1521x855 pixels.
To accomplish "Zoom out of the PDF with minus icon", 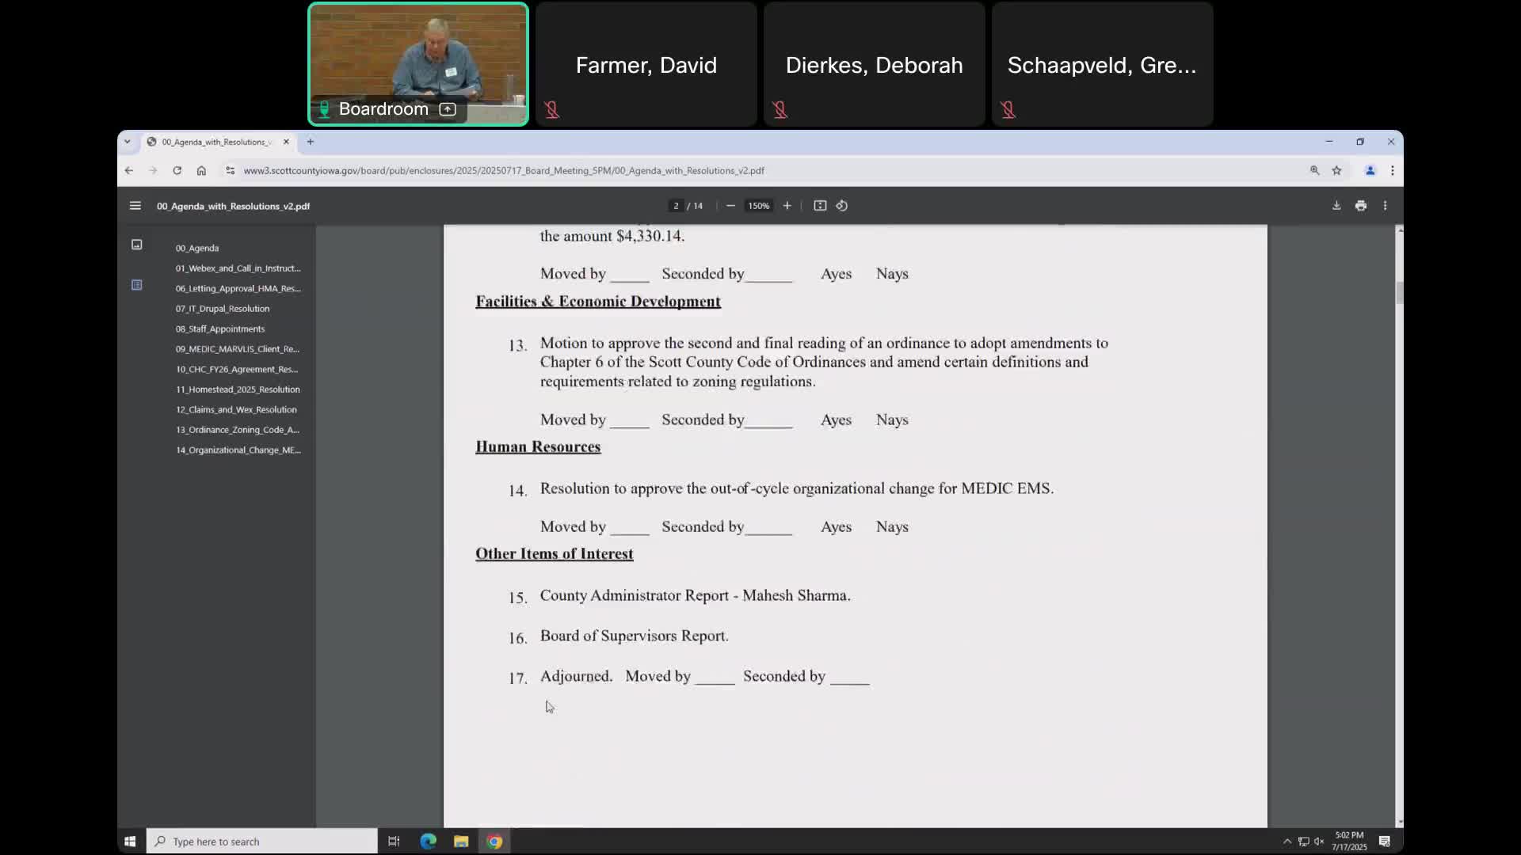I will [x=730, y=205].
